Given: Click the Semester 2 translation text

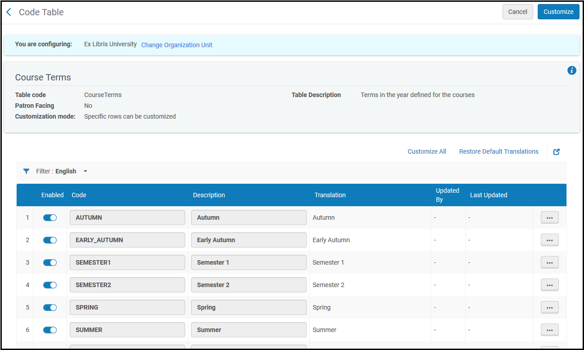Looking at the screenshot, I should tap(329, 285).
